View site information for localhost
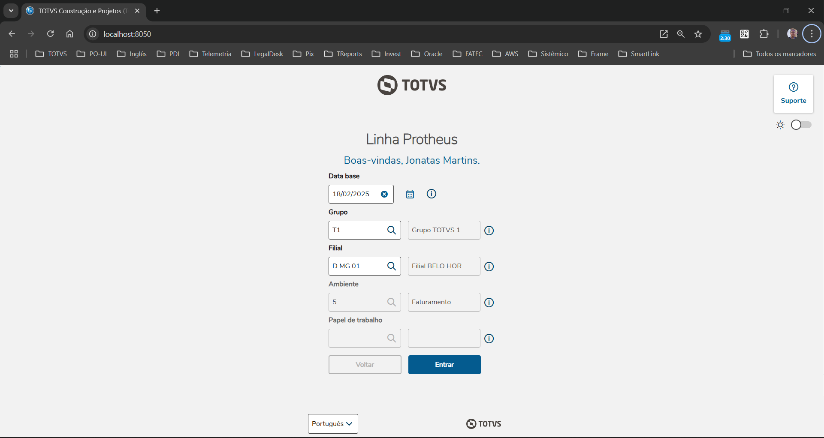 tap(93, 34)
